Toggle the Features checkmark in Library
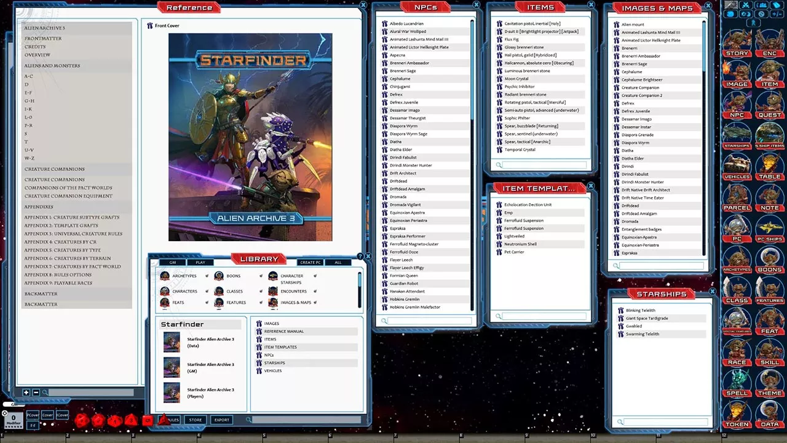Viewport: 787px width, 443px height. (261, 302)
